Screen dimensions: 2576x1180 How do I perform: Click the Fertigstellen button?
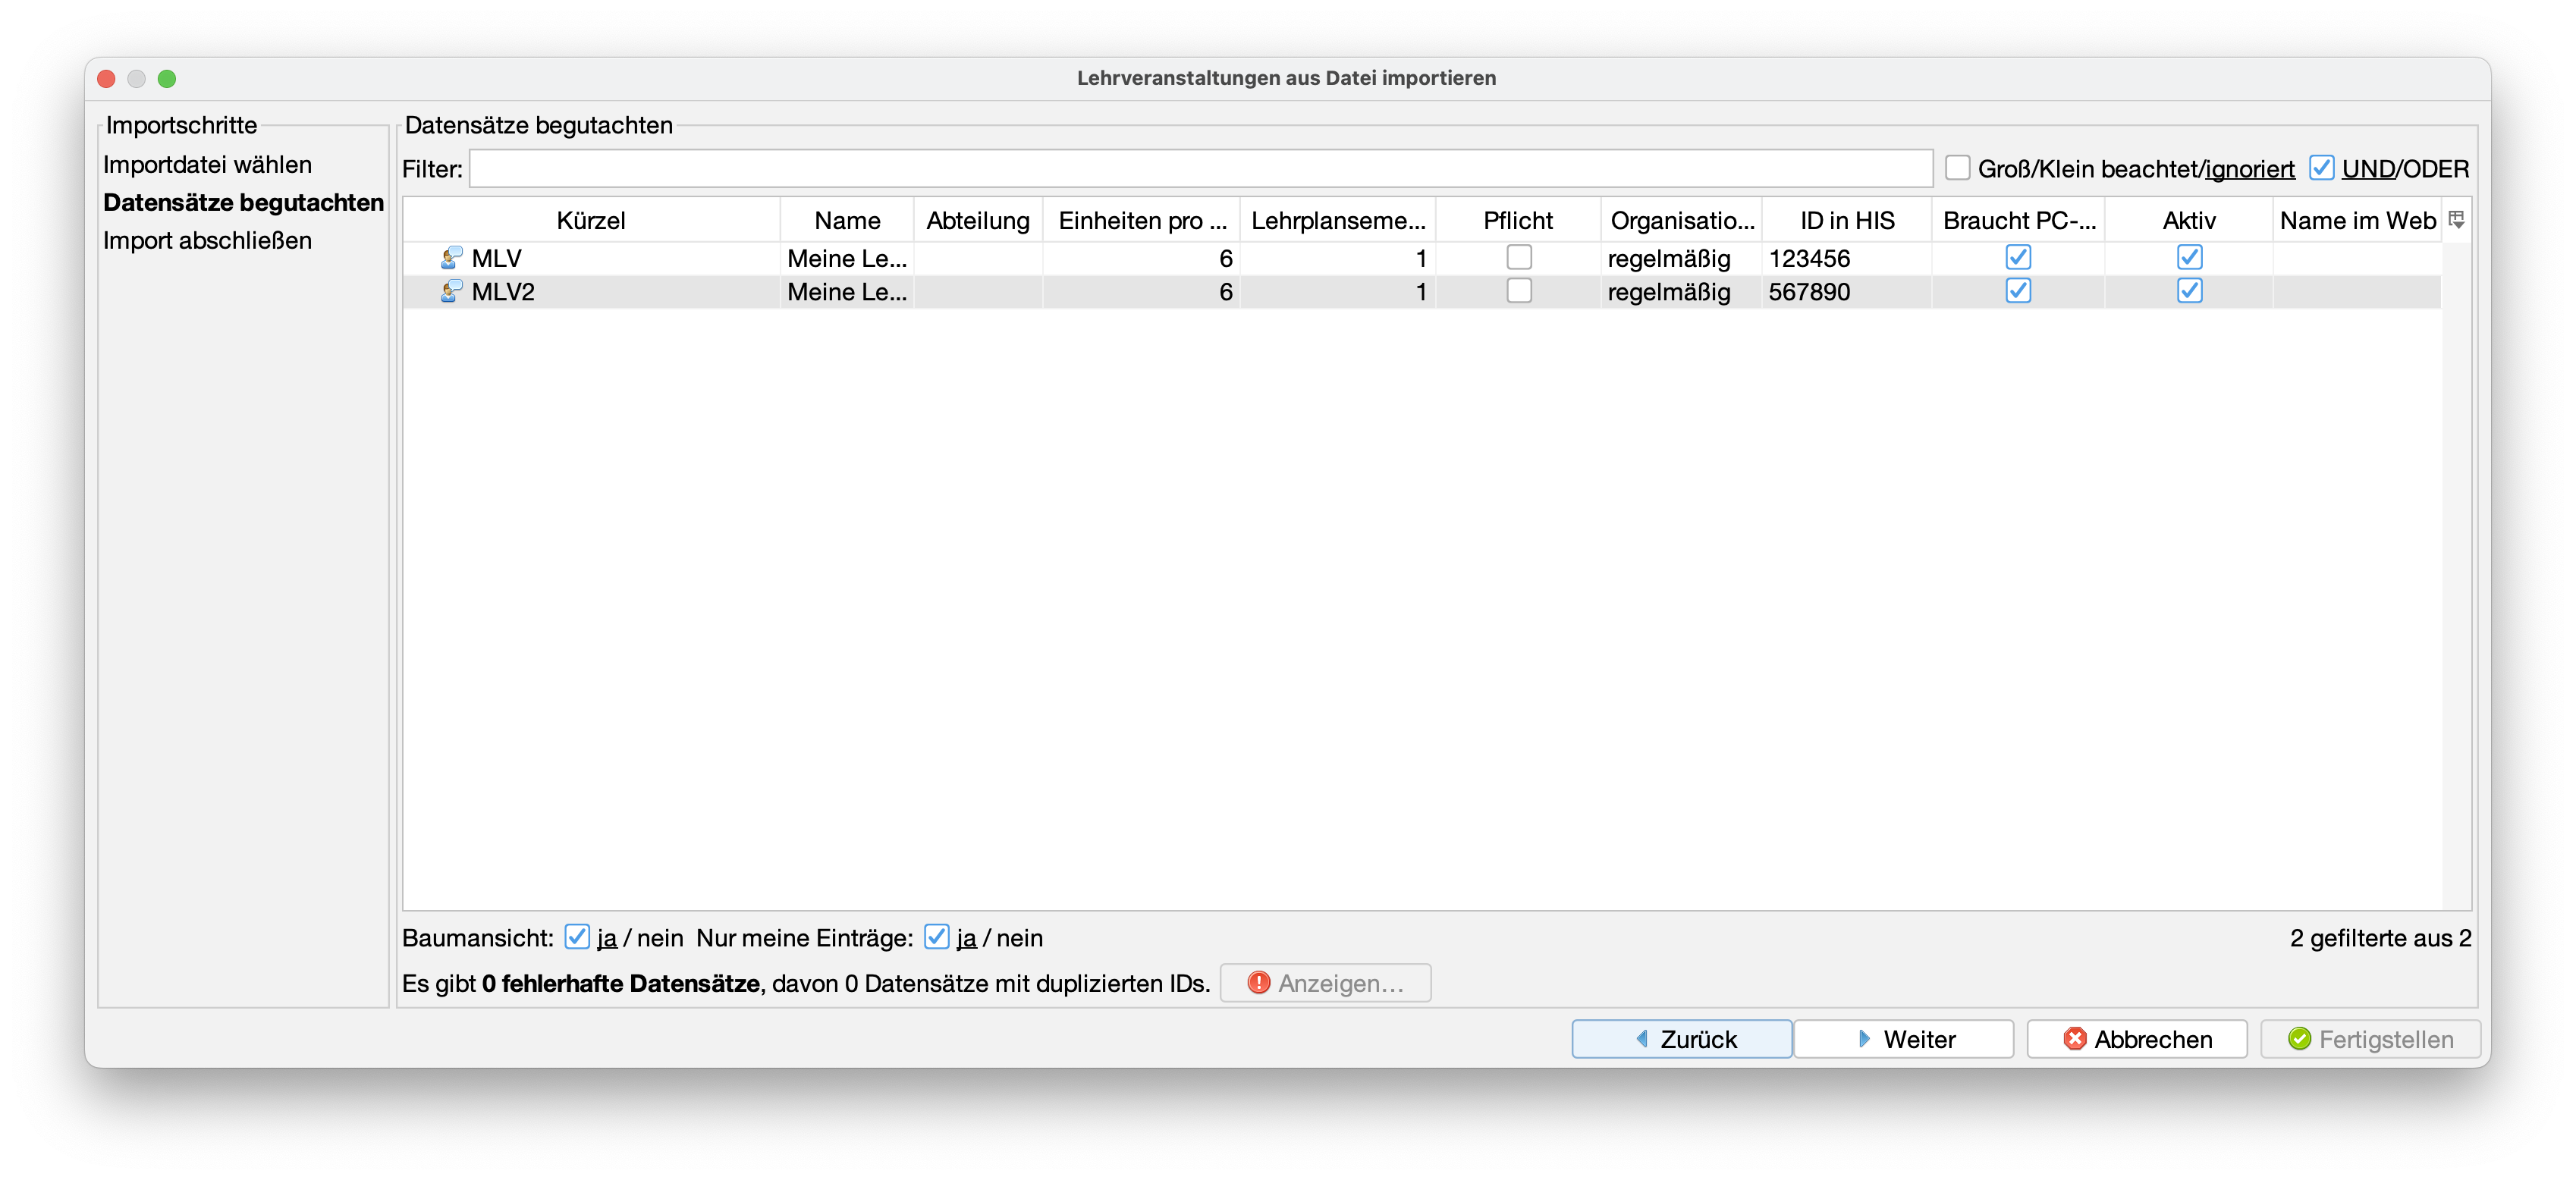coord(2370,1038)
